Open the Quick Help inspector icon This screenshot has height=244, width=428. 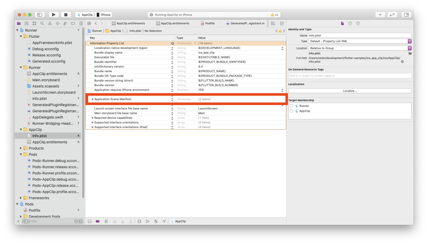(x=358, y=23)
